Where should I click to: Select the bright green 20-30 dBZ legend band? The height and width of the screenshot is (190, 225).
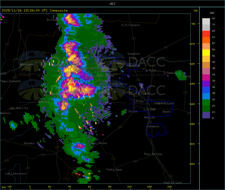point(206,102)
